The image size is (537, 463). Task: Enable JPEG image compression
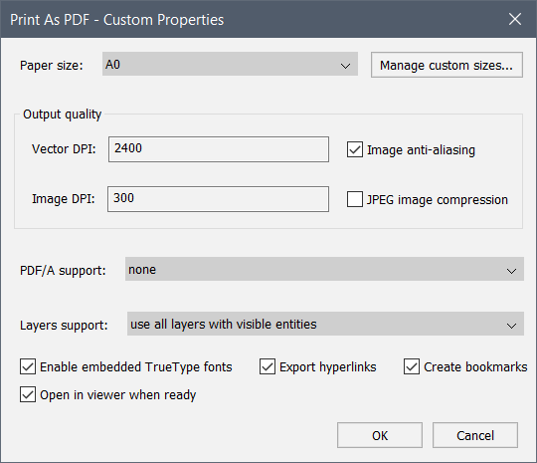click(x=355, y=199)
